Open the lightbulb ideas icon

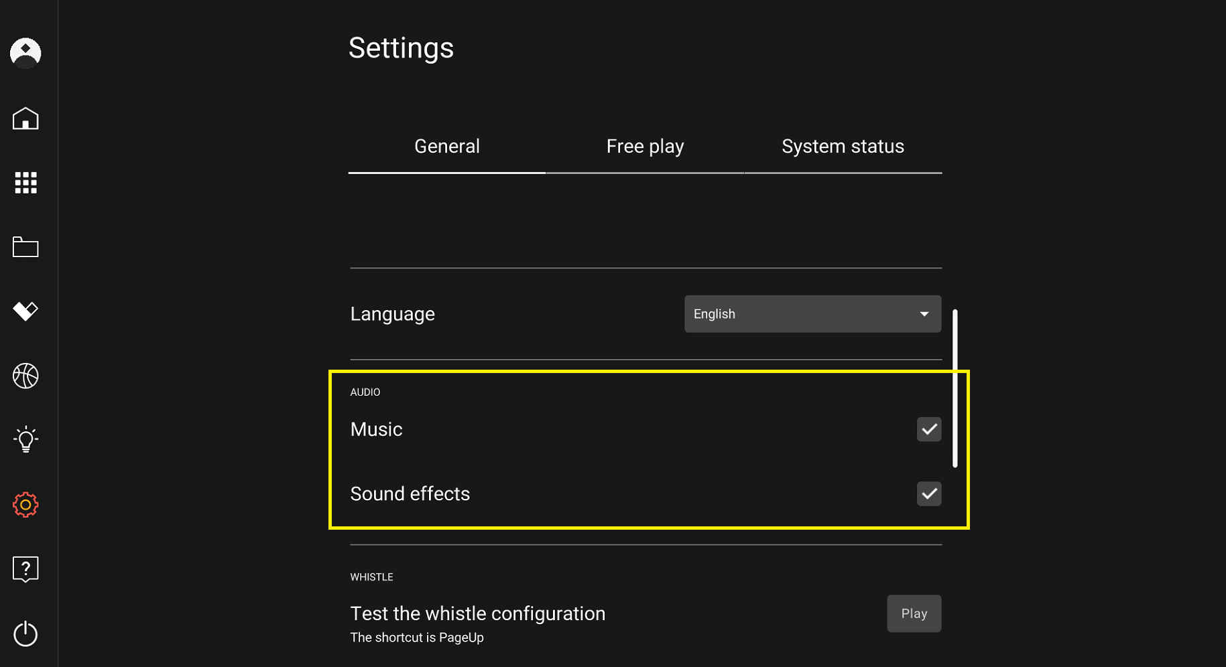pyautogui.click(x=25, y=440)
